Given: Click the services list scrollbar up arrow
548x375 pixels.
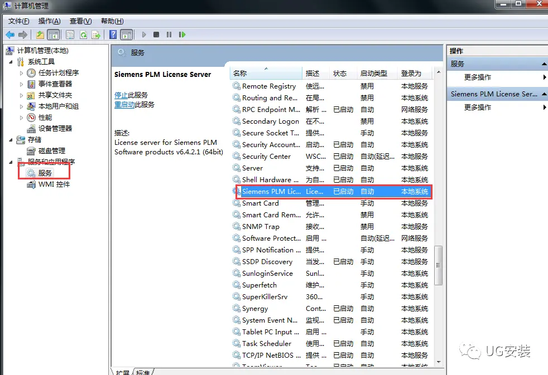Looking at the screenshot, I should (x=439, y=72).
